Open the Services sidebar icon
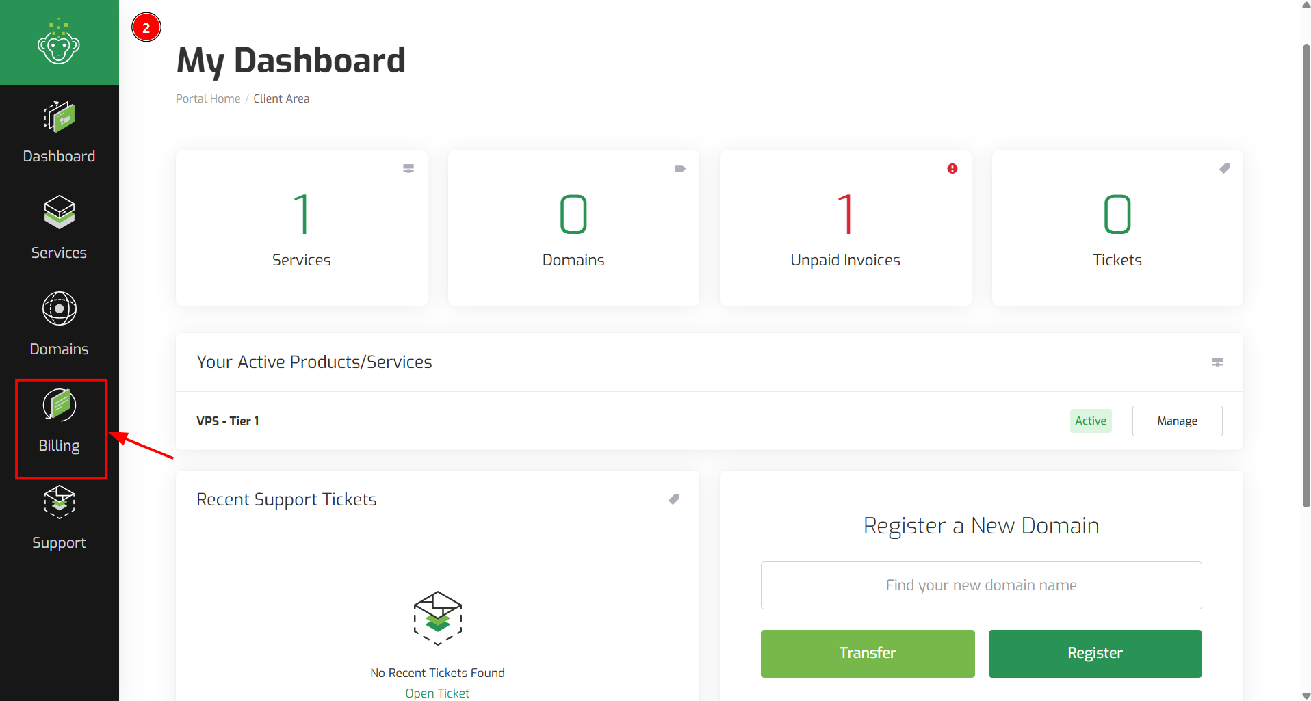The width and height of the screenshot is (1311, 701). pyautogui.click(x=59, y=212)
